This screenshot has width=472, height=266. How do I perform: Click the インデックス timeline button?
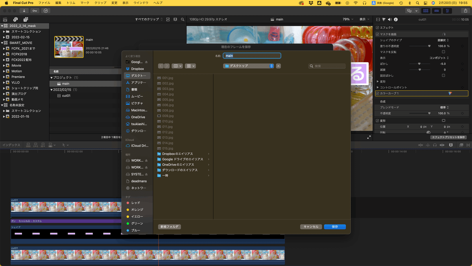coord(11,145)
